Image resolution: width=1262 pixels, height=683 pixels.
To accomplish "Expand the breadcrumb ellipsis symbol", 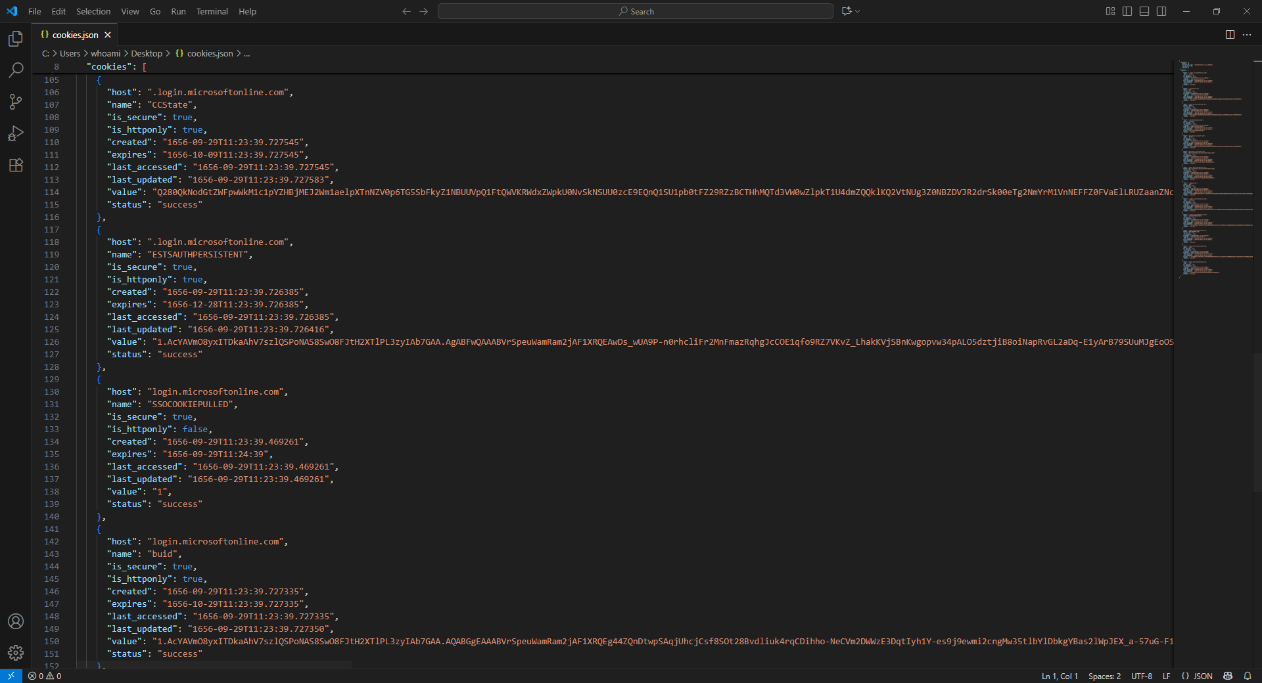I will point(246,54).
